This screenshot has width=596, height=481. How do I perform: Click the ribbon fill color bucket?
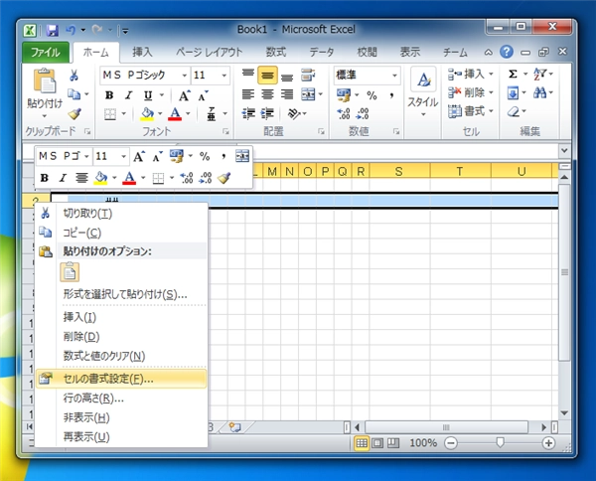(x=147, y=113)
